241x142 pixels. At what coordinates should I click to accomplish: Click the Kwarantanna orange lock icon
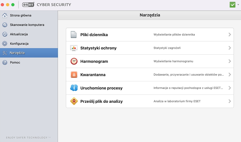coord(74,75)
